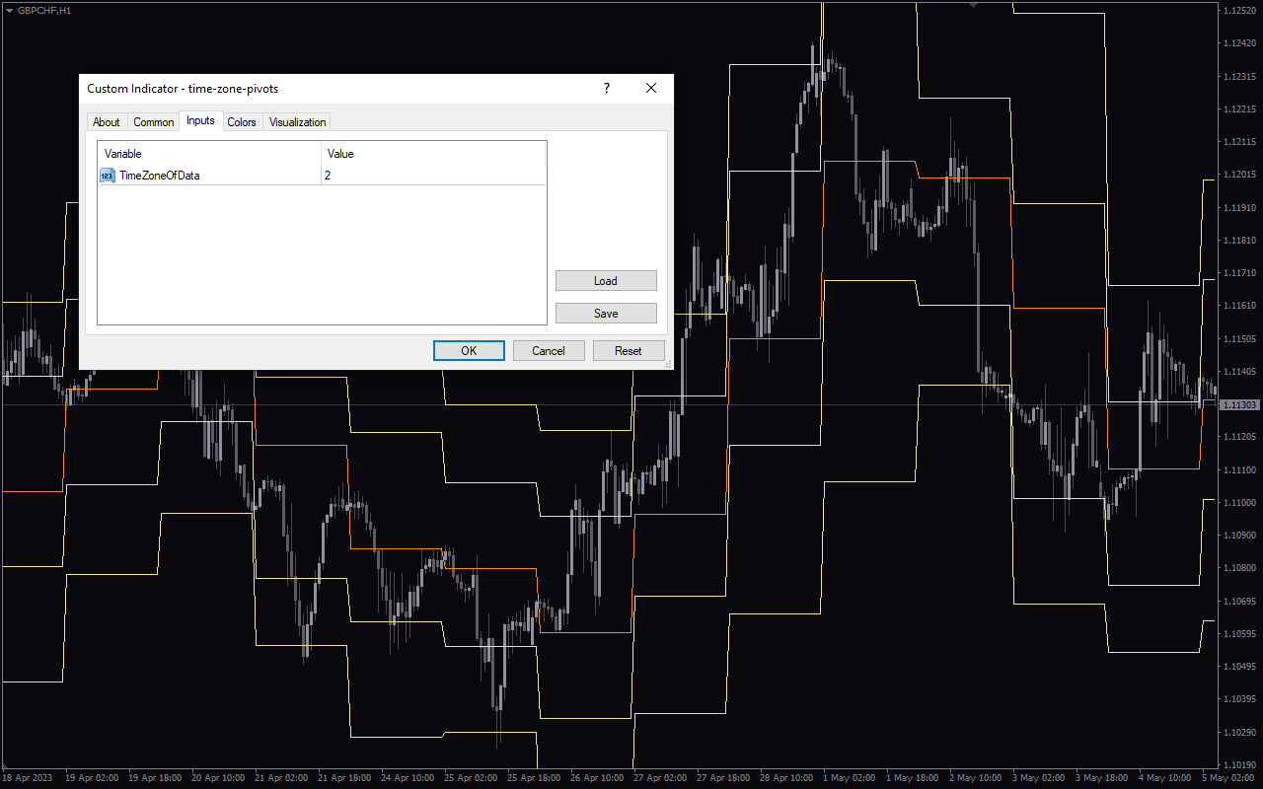Screen dimensions: 1263x789
Task: Click the 1.10190 price axis label
Action: 1239,764
